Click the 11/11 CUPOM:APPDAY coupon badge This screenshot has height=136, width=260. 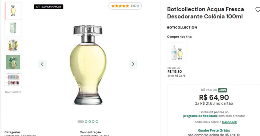point(49,7)
